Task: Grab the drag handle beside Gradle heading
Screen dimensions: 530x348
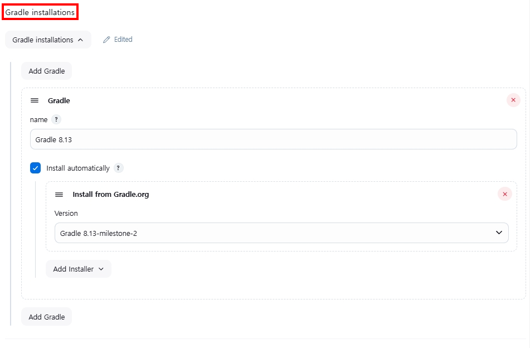Action: click(35, 100)
